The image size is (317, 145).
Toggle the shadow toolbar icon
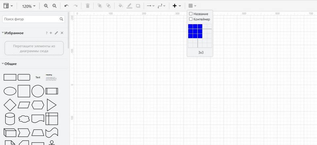coord(138,6)
